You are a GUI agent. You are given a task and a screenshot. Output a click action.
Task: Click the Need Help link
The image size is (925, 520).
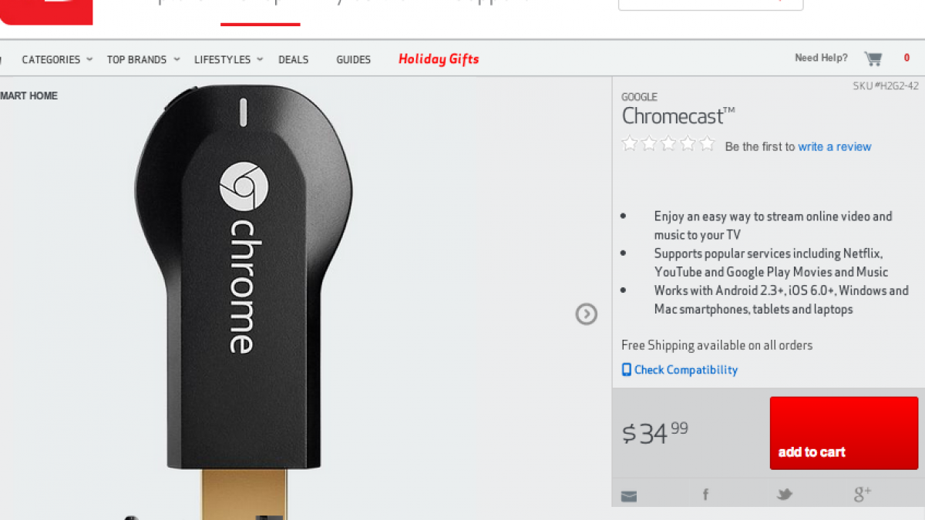[821, 58]
